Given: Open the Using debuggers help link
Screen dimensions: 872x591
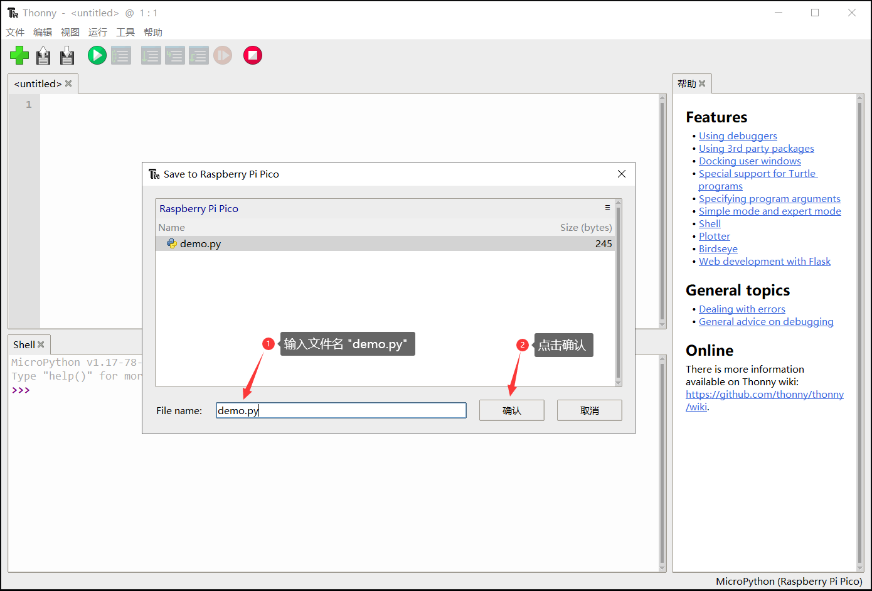Looking at the screenshot, I should click(x=738, y=136).
